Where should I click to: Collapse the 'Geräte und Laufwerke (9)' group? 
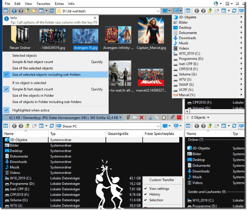click(207, 192)
